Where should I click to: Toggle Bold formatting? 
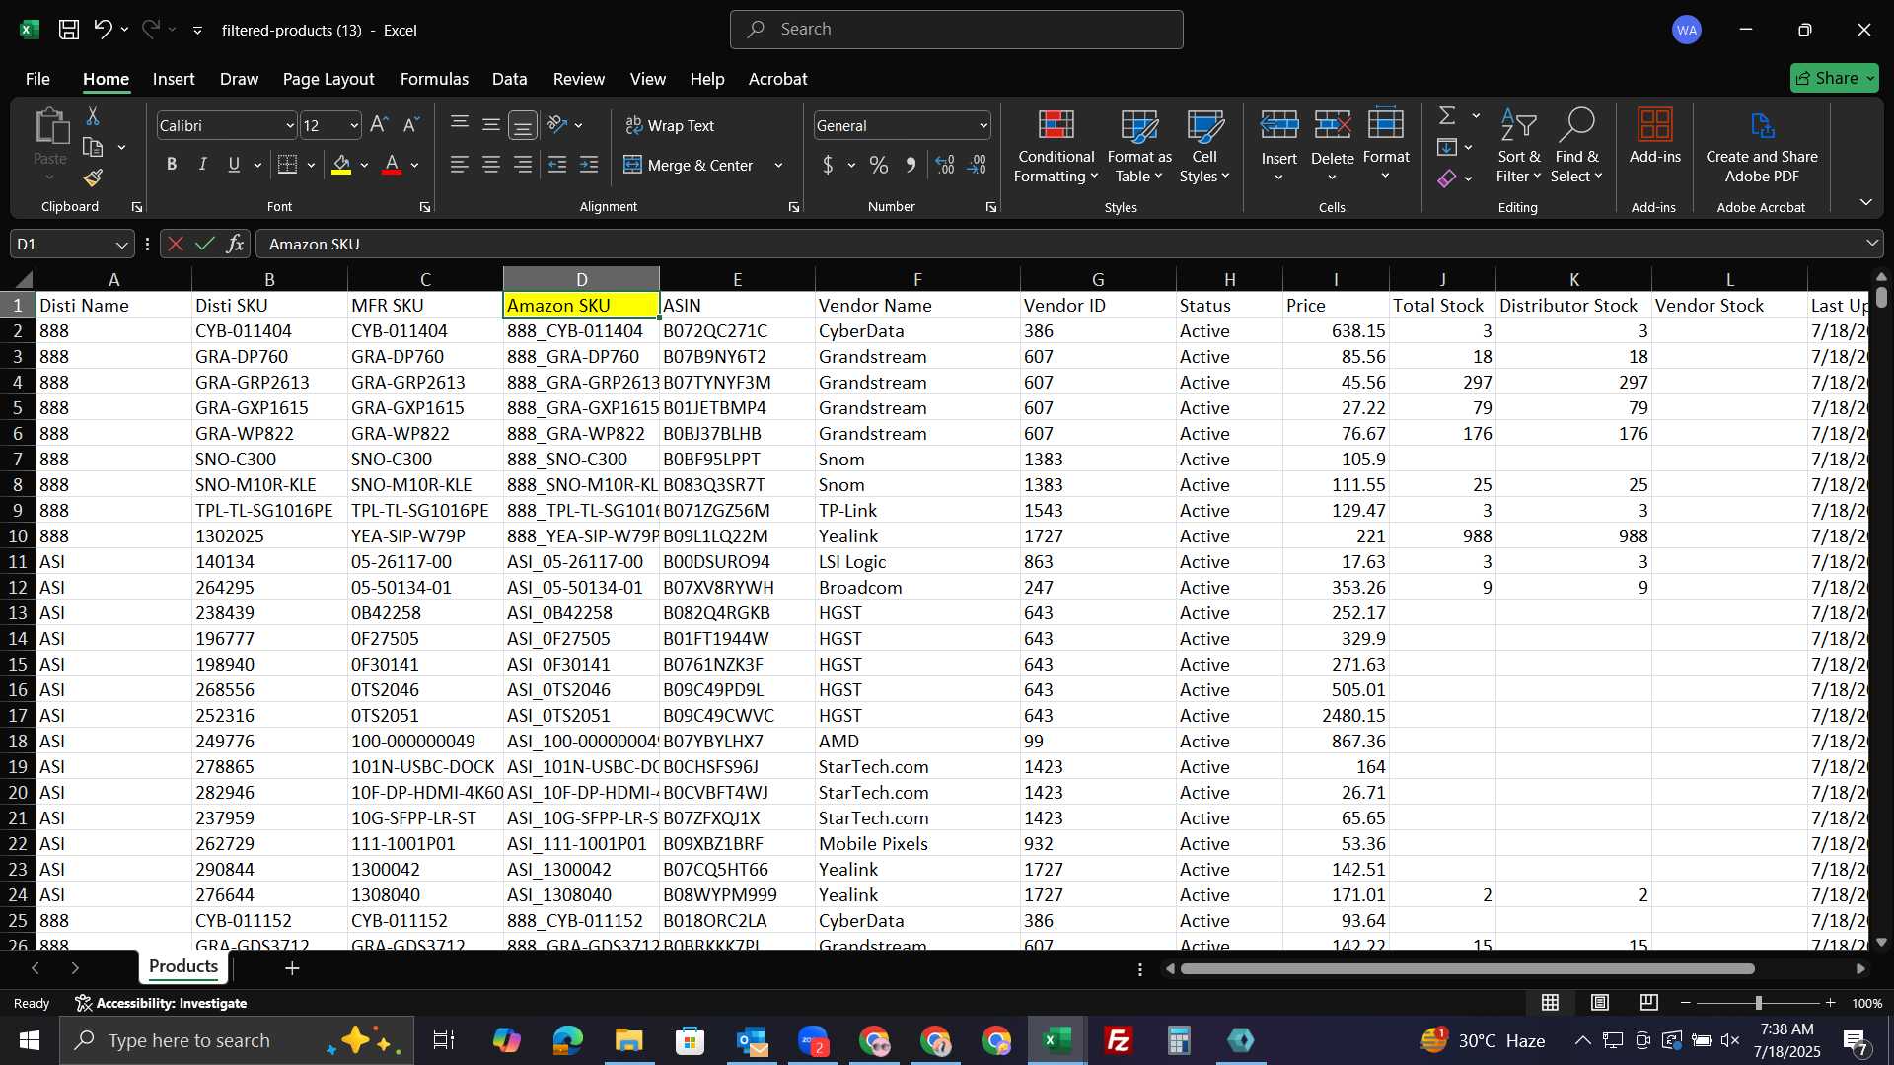(172, 165)
